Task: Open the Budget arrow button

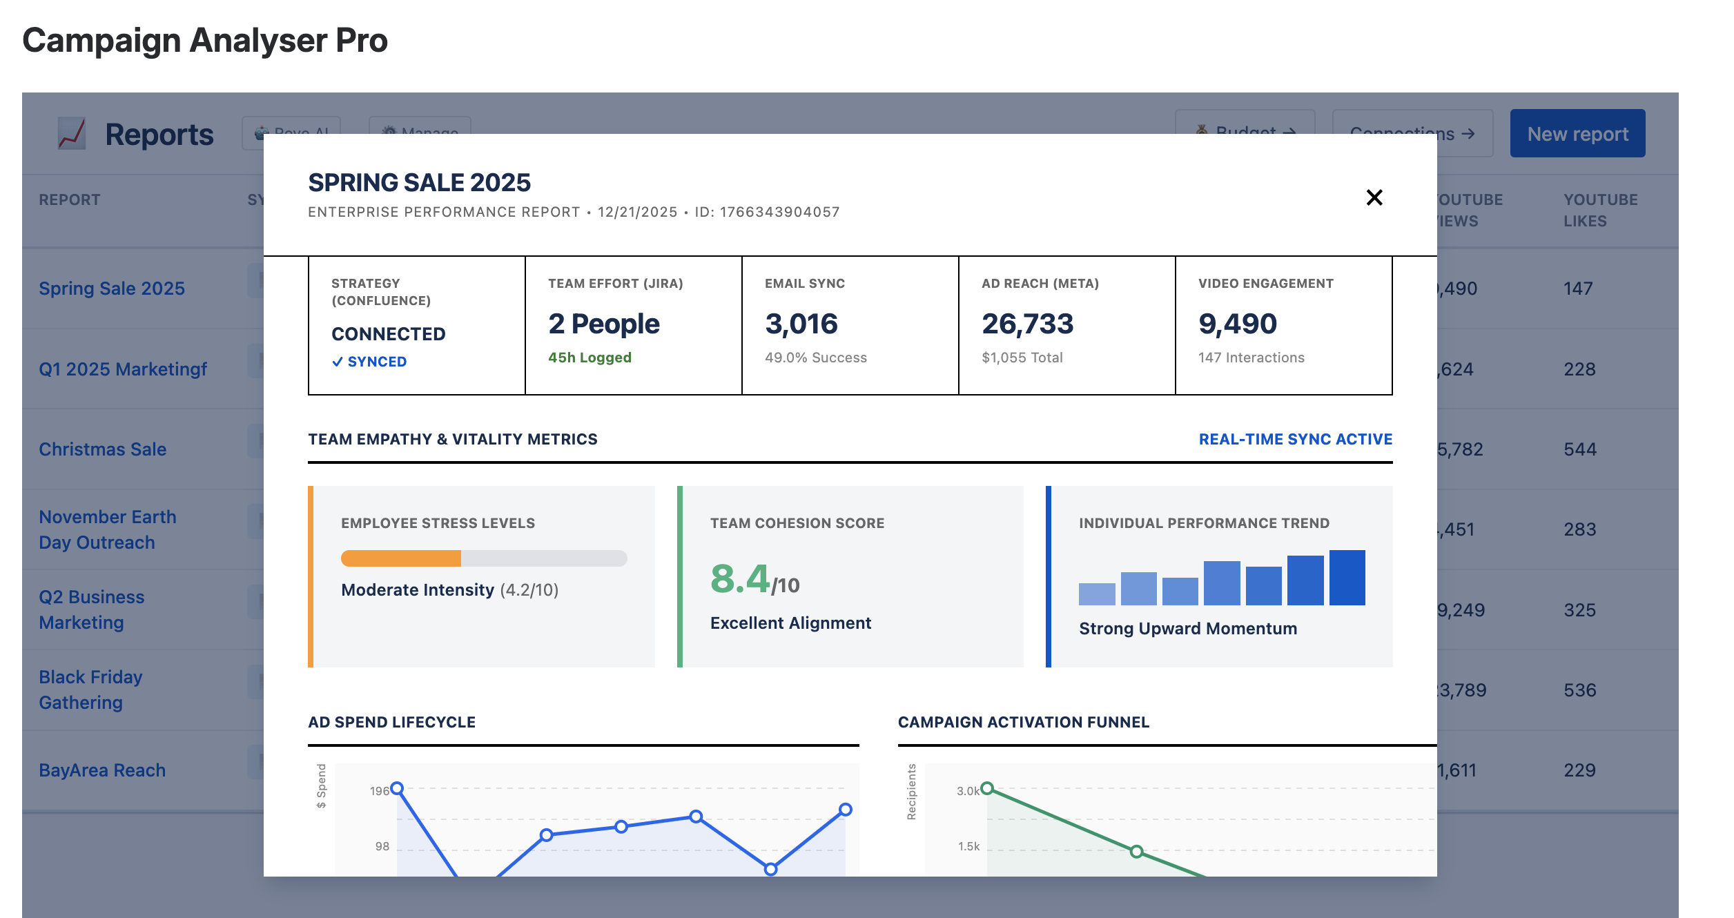Action: [x=1245, y=123]
